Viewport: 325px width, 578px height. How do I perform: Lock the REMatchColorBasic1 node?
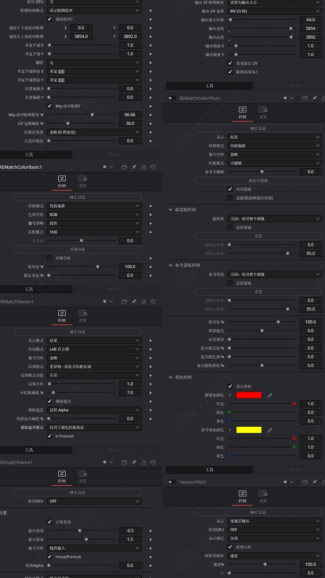(x=143, y=167)
